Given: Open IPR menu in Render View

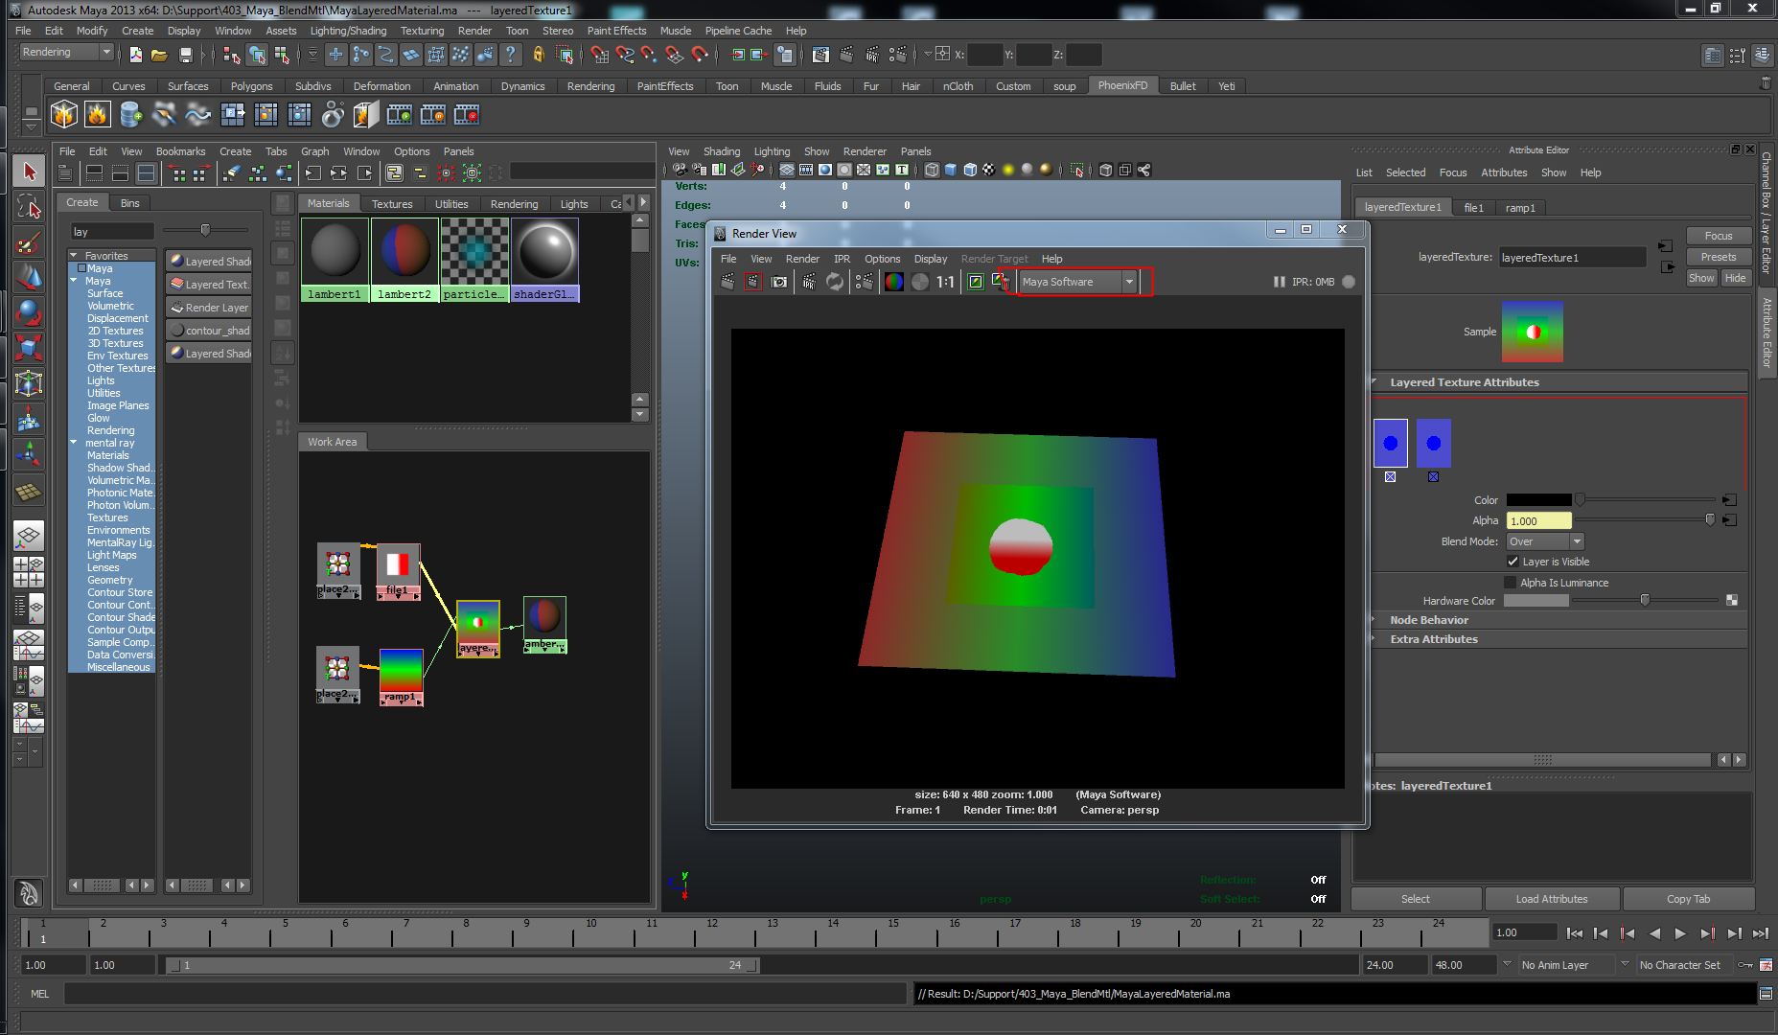Looking at the screenshot, I should (x=842, y=259).
